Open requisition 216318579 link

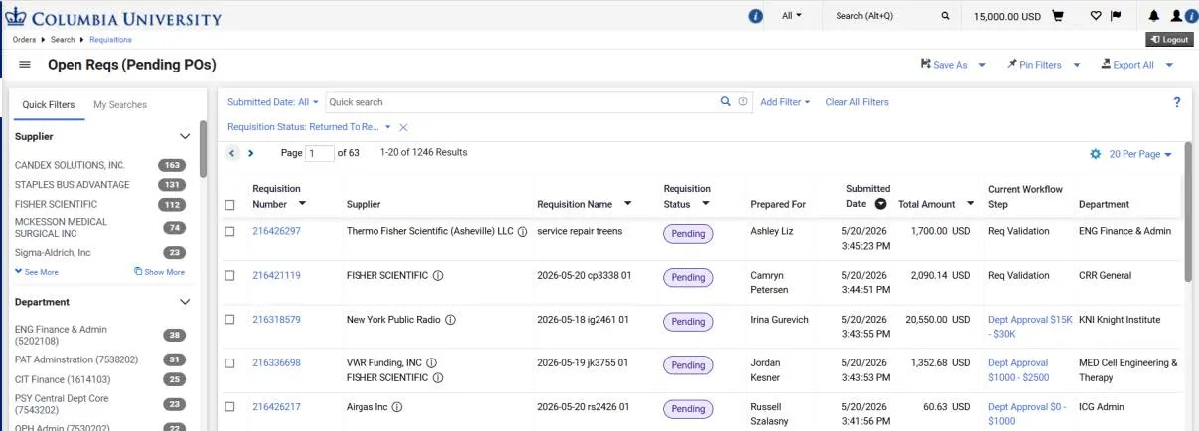click(276, 320)
